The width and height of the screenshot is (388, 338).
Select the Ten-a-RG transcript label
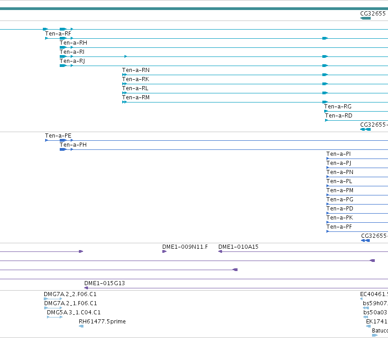coord(338,107)
